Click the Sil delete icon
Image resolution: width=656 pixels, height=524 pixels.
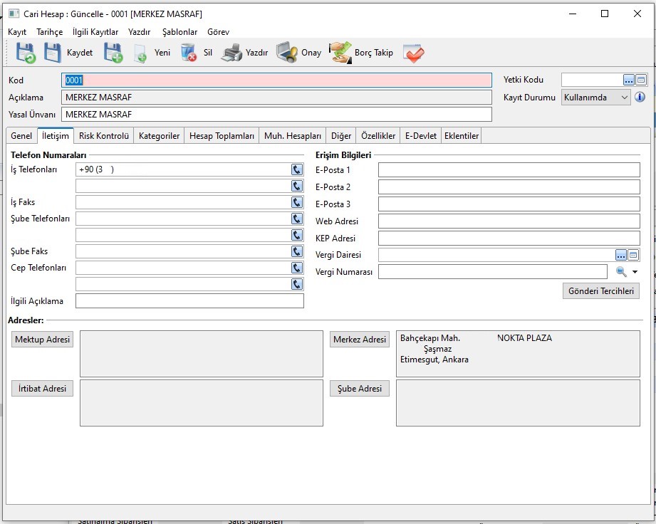[189, 53]
